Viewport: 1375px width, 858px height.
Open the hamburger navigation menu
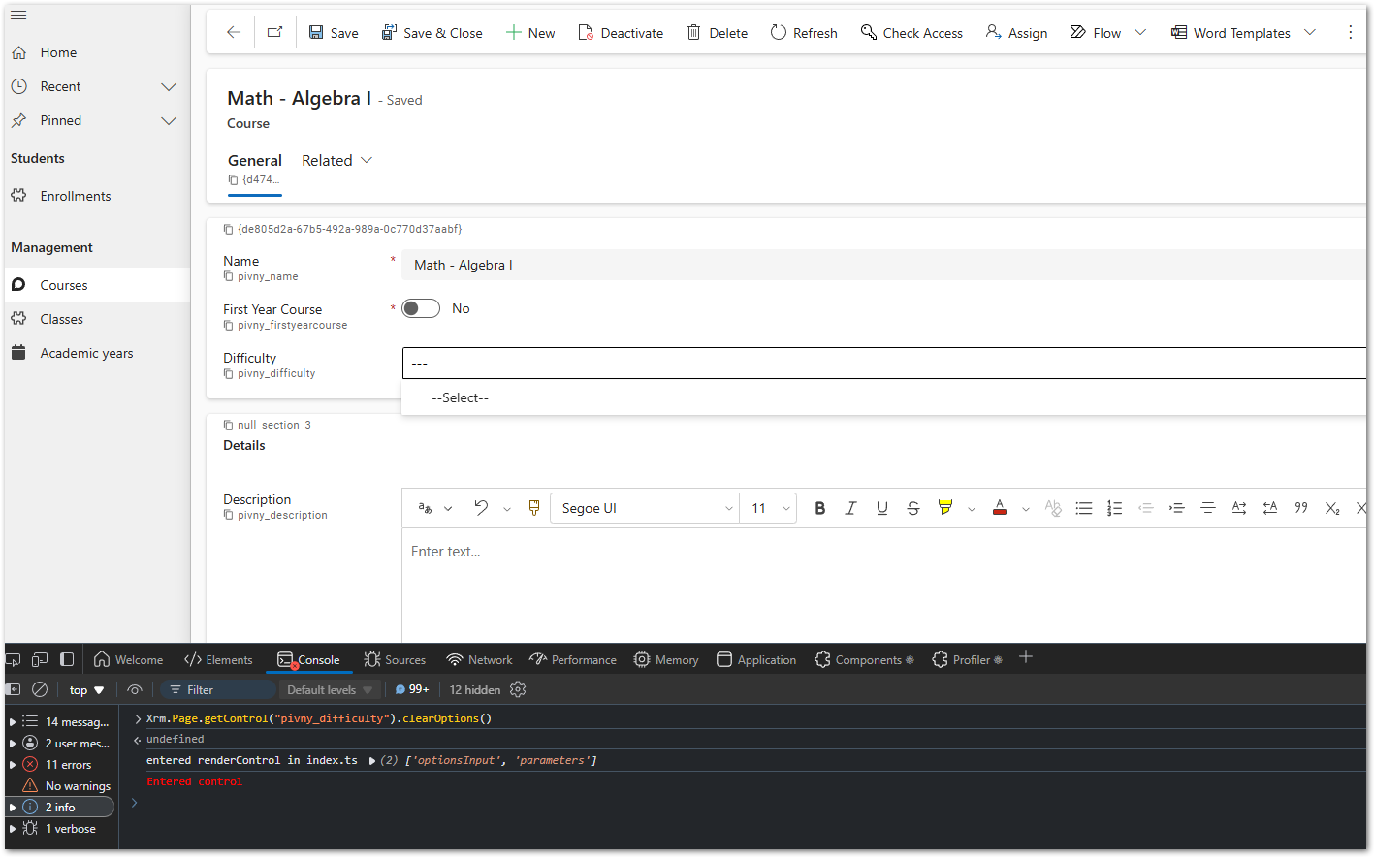tap(18, 15)
